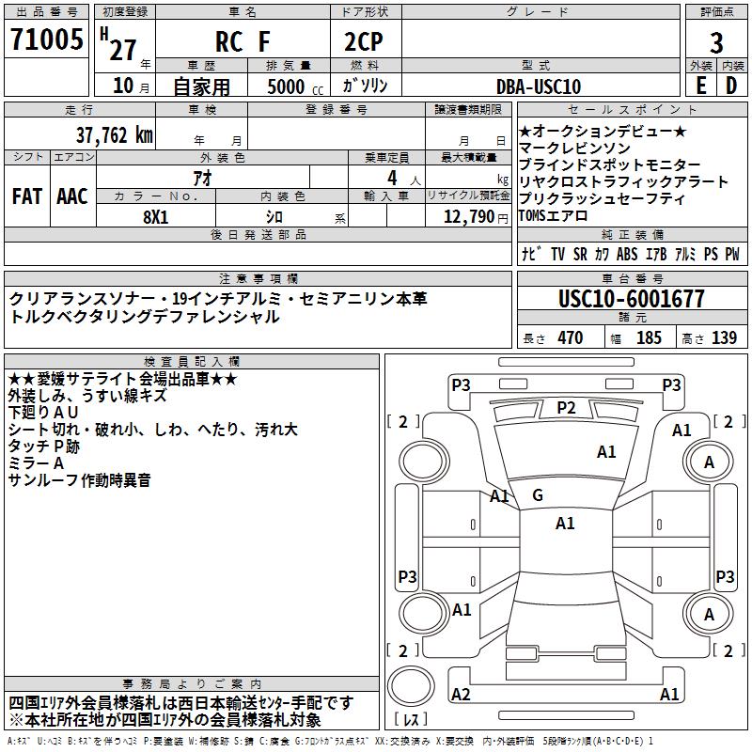Click the A2 mark on rear bumper
This screenshot has width=752, height=752.
coord(461,694)
